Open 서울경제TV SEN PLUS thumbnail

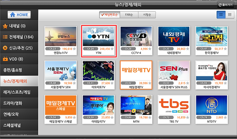coord(174,70)
